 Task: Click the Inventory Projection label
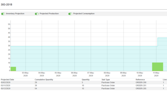pyautogui.click(x=15, y=14)
